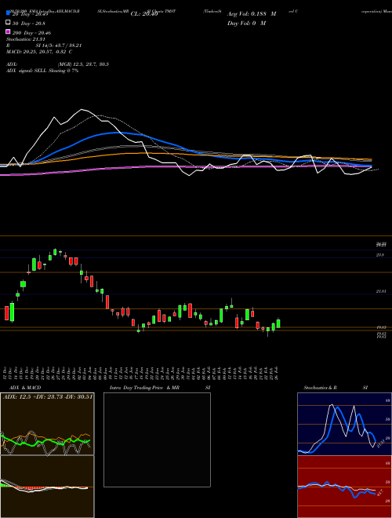392x518 pixels.
Task: Click the last green candlestick on chart
Action: tap(278, 323)
